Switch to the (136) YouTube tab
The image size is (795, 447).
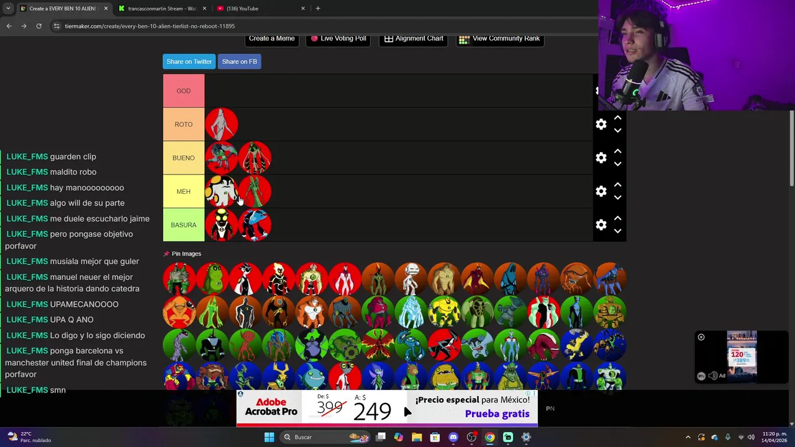[x=261, y=9]
